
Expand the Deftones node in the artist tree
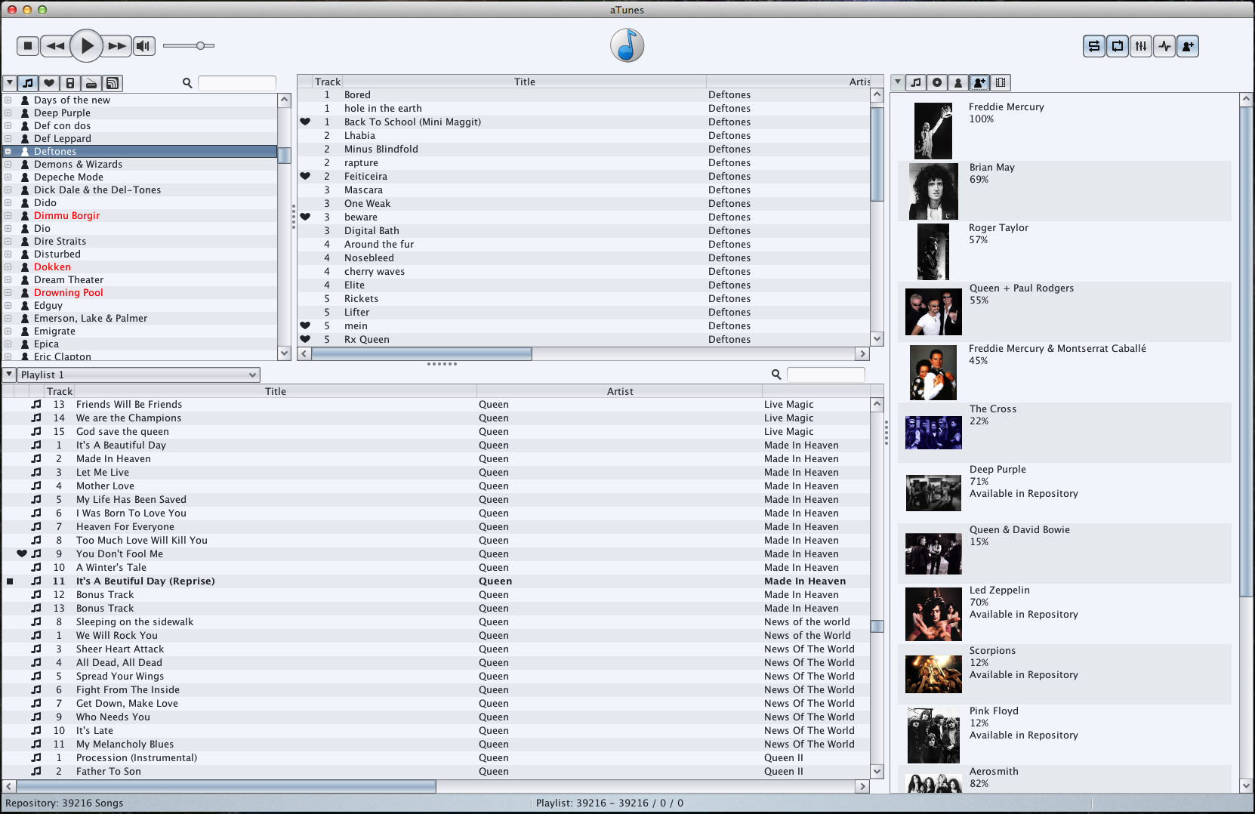pyautogui.click(x=8, y=152)
